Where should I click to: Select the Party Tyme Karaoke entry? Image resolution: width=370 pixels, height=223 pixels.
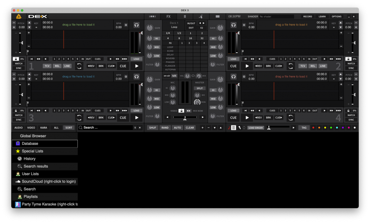pyautogui.click(x=44, y=204)
